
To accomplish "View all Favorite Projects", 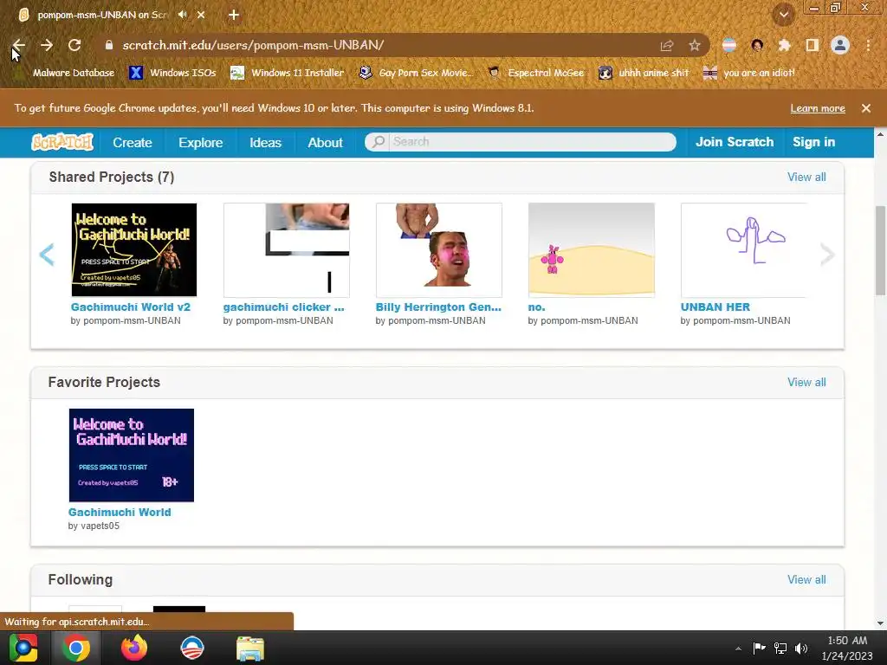I will click(x=806, y=382).
